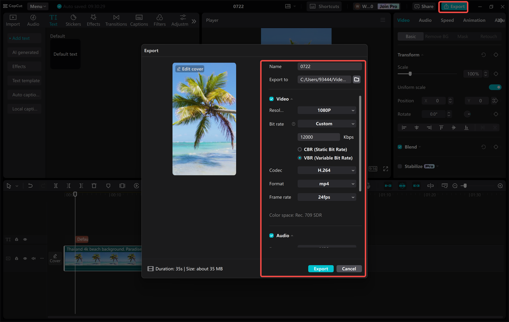Click the Export button in the dialog
This screenshot has width=509, height=322.
click(x=321, y=268)
